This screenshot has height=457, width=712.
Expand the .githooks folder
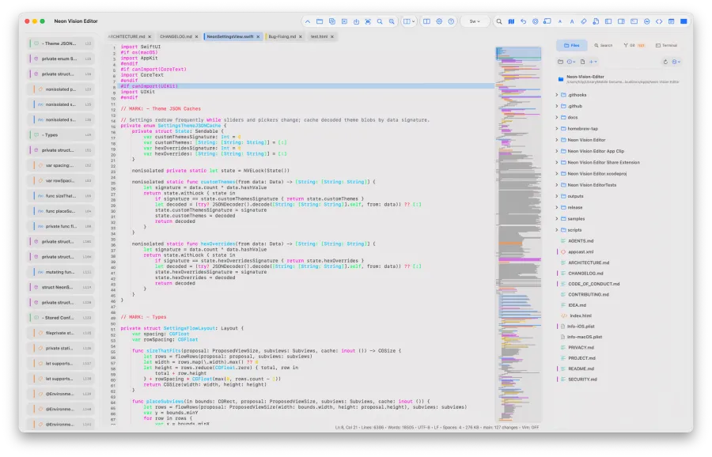tap(557, 95)
